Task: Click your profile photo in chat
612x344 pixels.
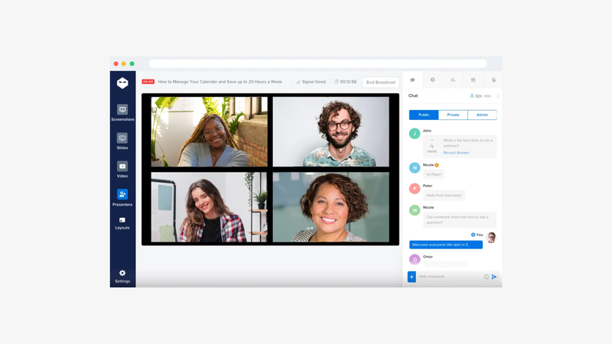Action: click(x=491, y=237)
